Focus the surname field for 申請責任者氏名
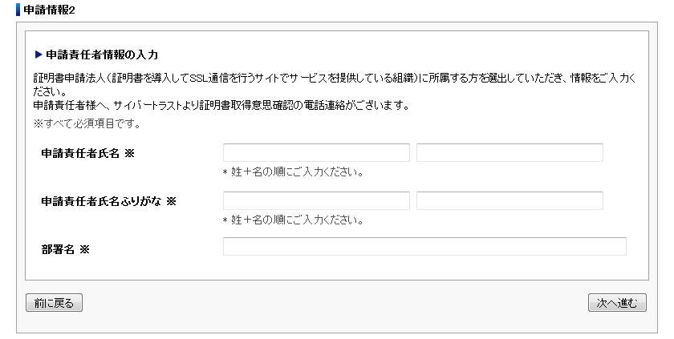Screen dimensions: 674x339 point(316,153)
